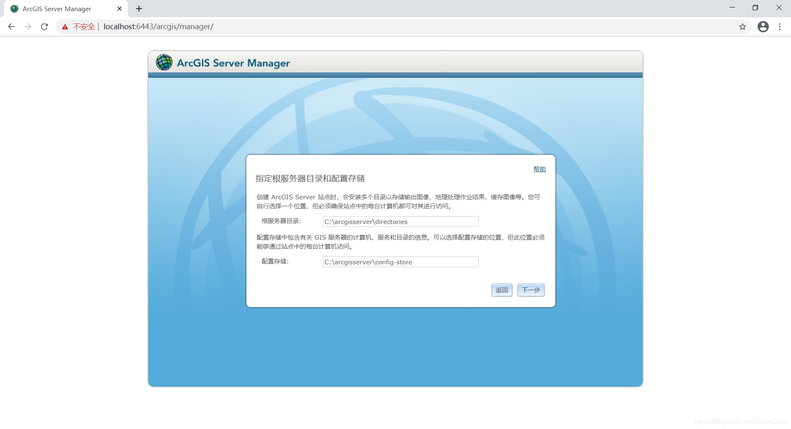Screen dimensions: 791x429
Task: Click the 下一步 next button
Action: 531,290
